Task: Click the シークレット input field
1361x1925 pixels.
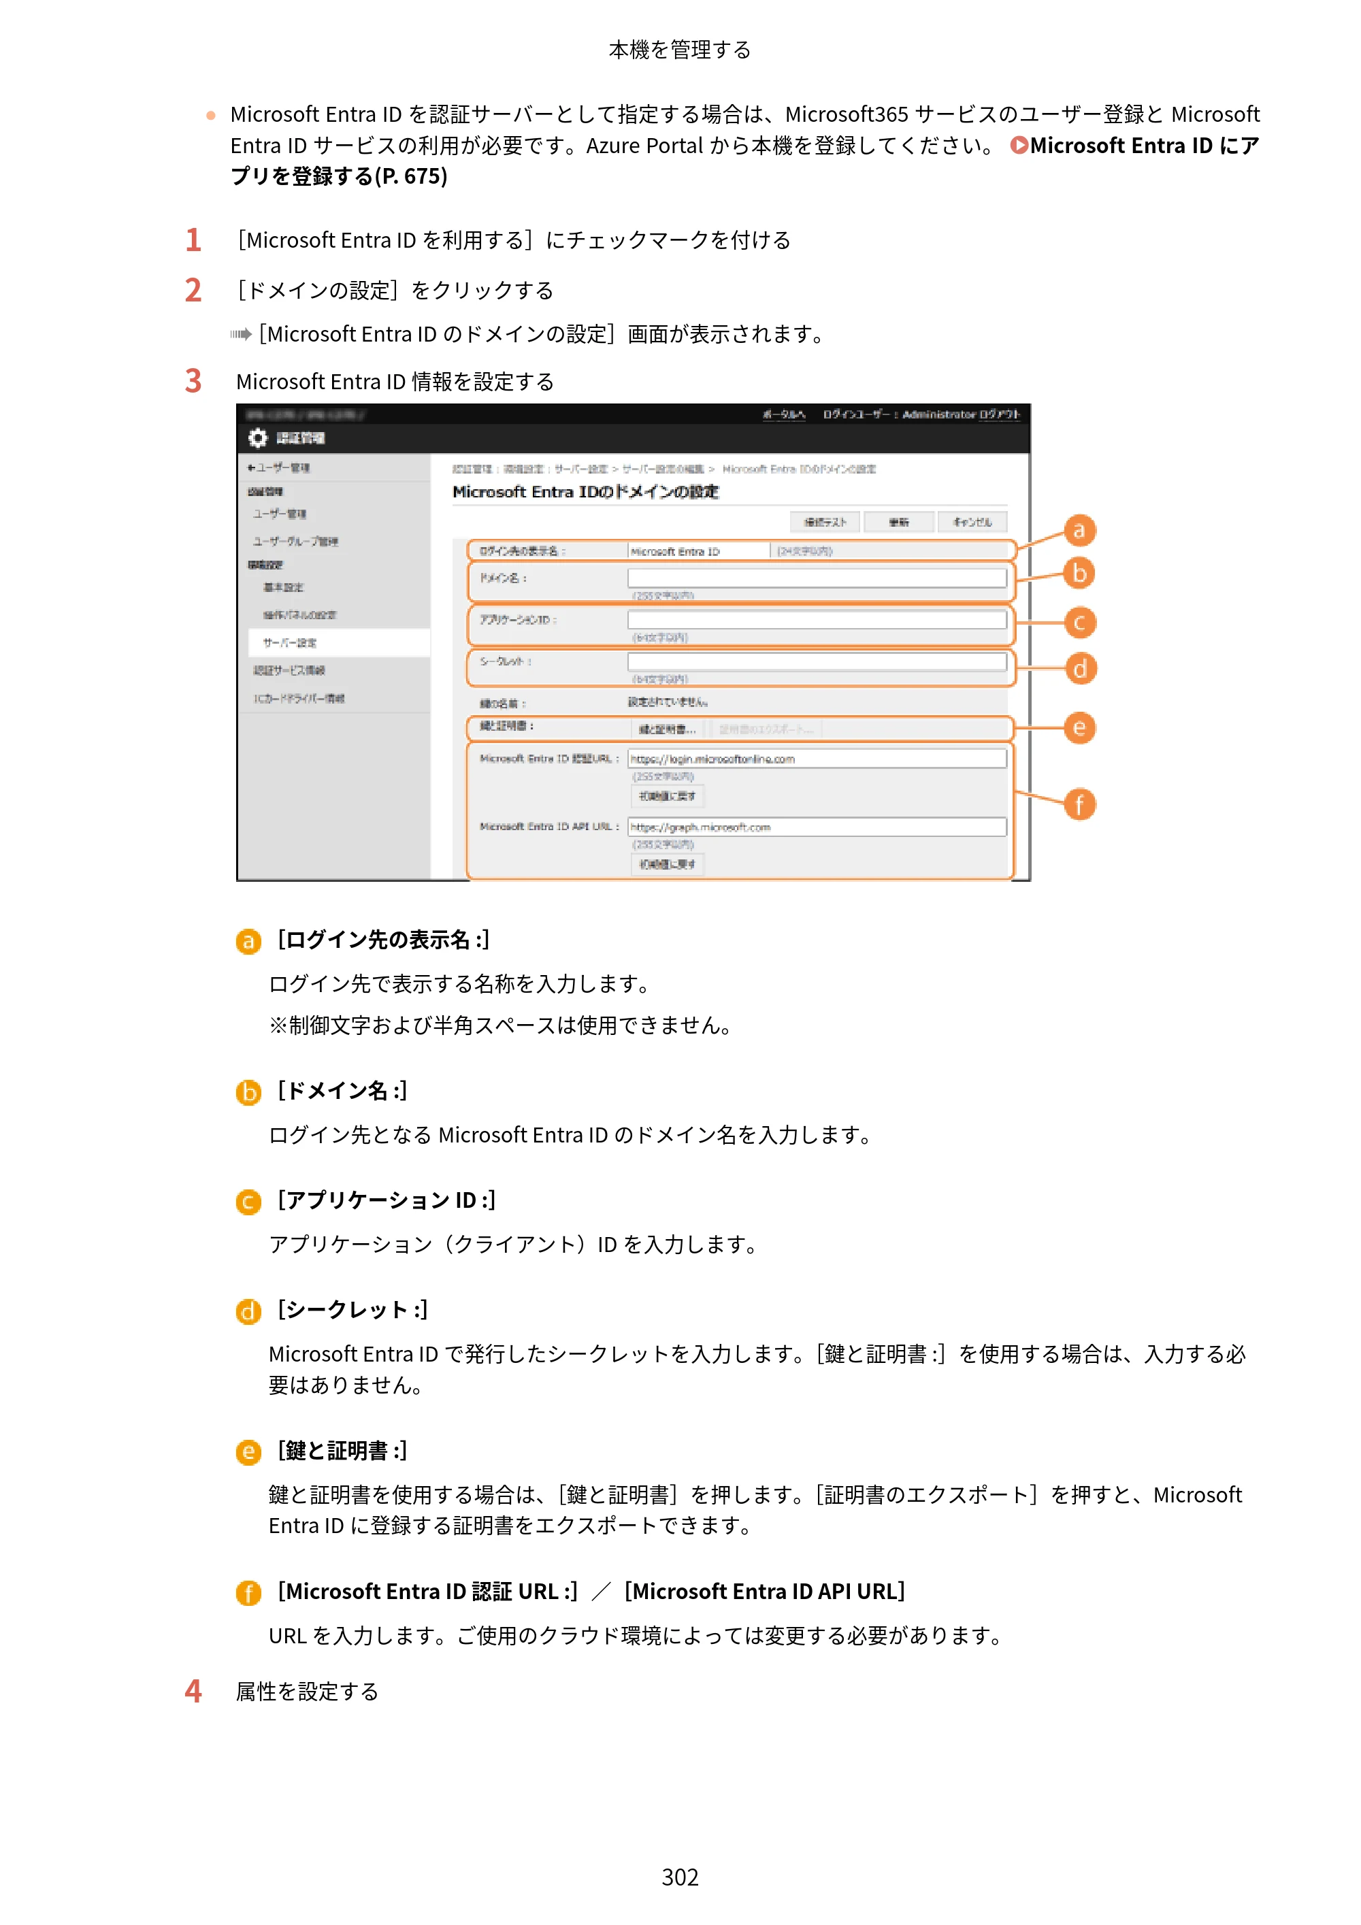Action: (817, 661)
